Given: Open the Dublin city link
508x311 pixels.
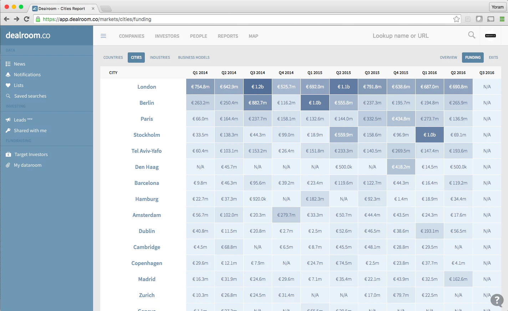Looking at the screenshot, I should 147,231.
